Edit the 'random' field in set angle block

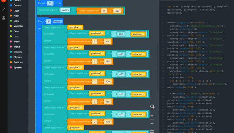(65, 10)
